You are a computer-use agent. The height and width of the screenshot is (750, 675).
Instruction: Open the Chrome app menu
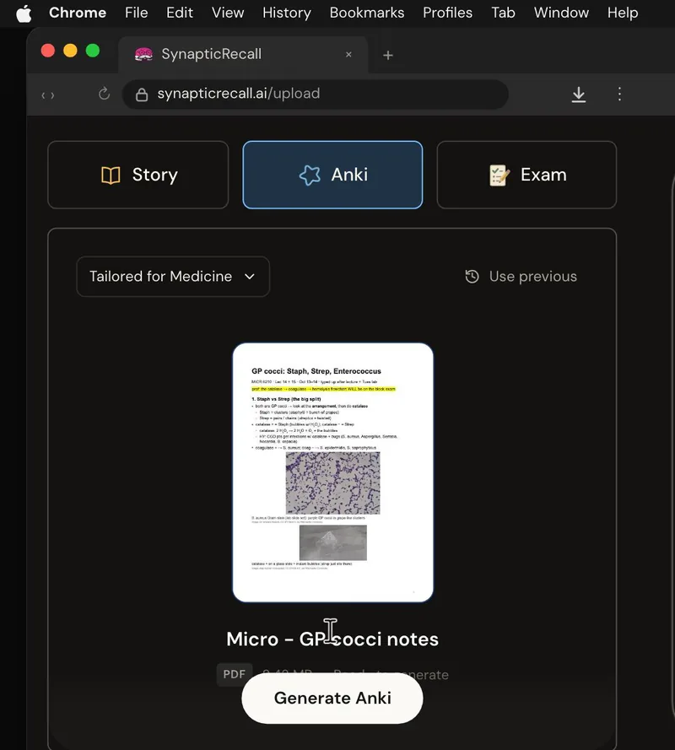click(78, 13)
